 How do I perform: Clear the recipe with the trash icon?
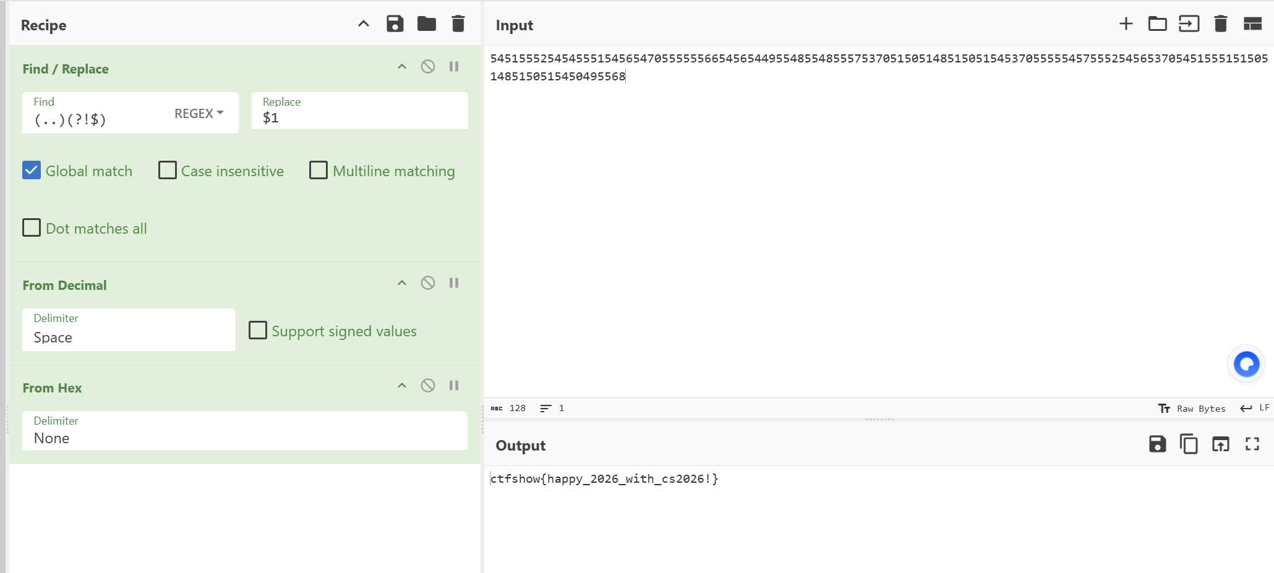[458, 24]
